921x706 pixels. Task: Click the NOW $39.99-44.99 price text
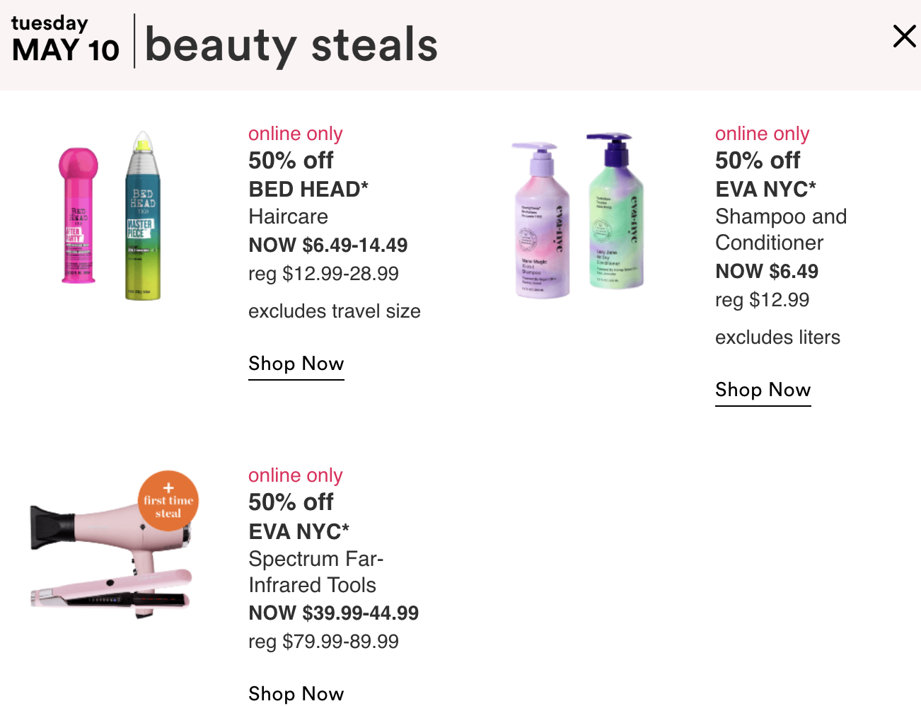tap(334, 613)
